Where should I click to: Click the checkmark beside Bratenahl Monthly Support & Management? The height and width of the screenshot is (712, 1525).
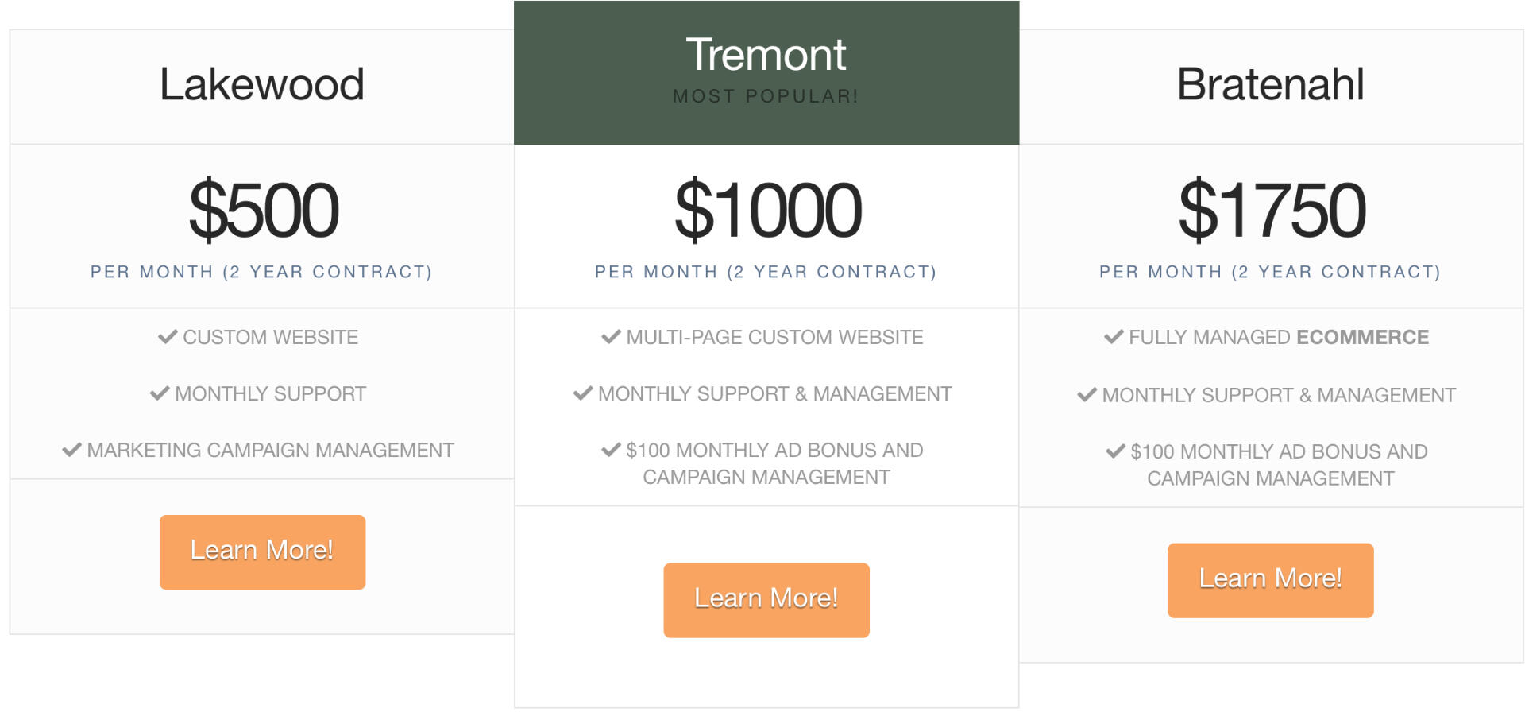tap(1087, 395)
